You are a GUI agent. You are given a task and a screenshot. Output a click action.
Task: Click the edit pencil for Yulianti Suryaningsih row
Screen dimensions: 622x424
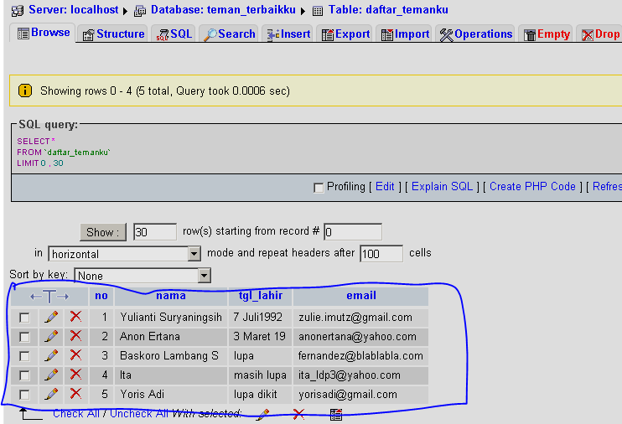[51, 317]
